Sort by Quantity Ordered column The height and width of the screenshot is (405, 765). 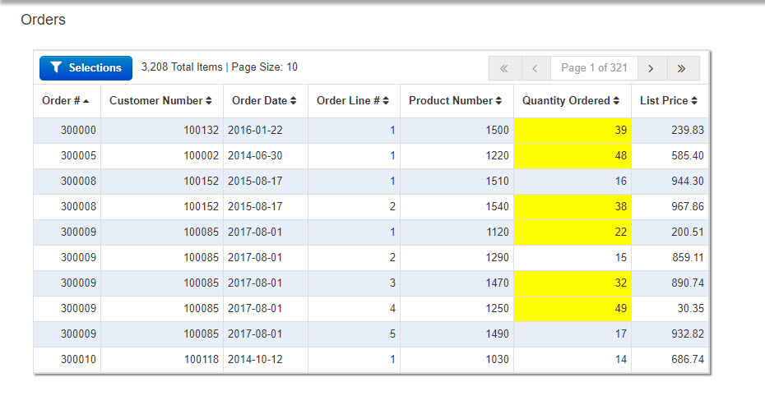coord(572,101)
